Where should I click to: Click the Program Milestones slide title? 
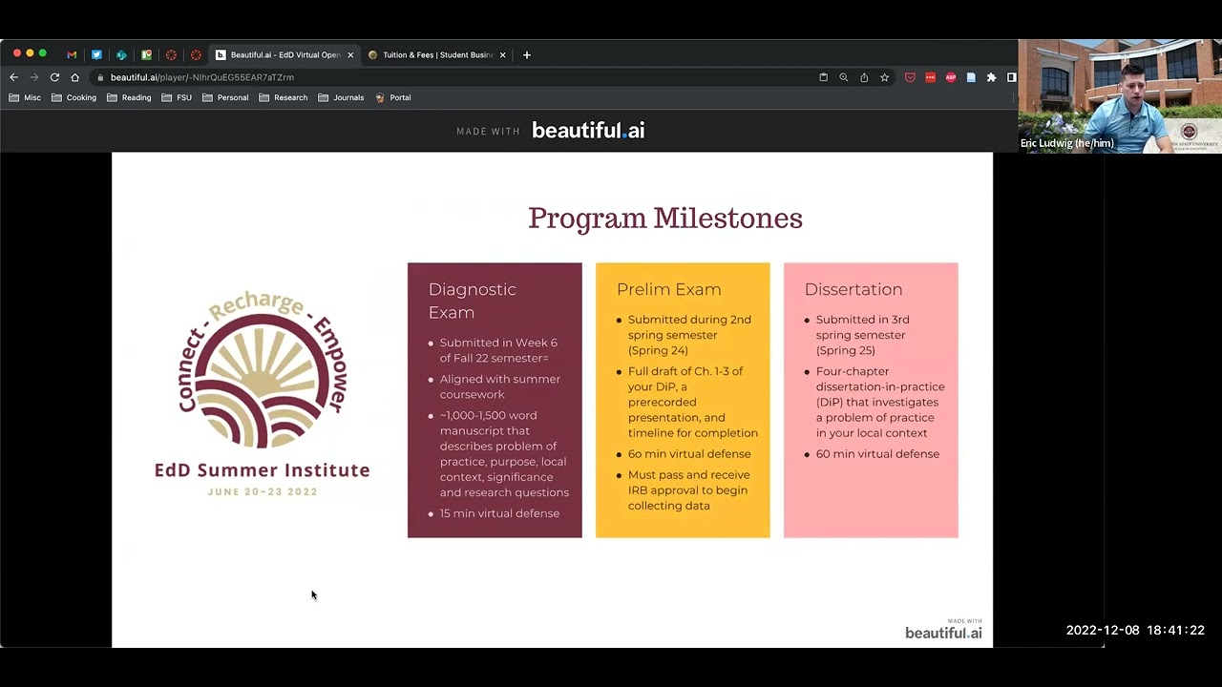(665, 219)
